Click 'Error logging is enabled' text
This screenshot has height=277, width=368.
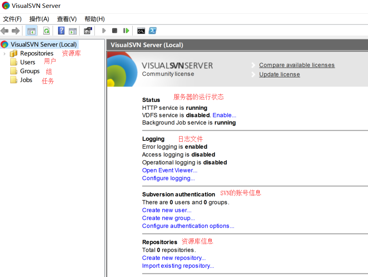175,147
